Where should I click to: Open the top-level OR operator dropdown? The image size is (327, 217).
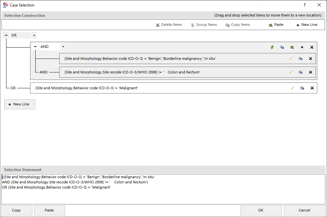[x=34, y=35]
